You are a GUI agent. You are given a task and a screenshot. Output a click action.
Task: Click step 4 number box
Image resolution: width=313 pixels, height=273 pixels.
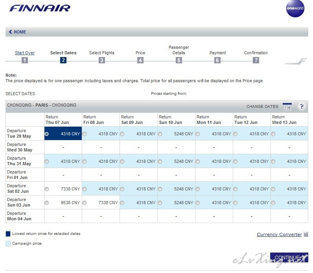(140, 60)
